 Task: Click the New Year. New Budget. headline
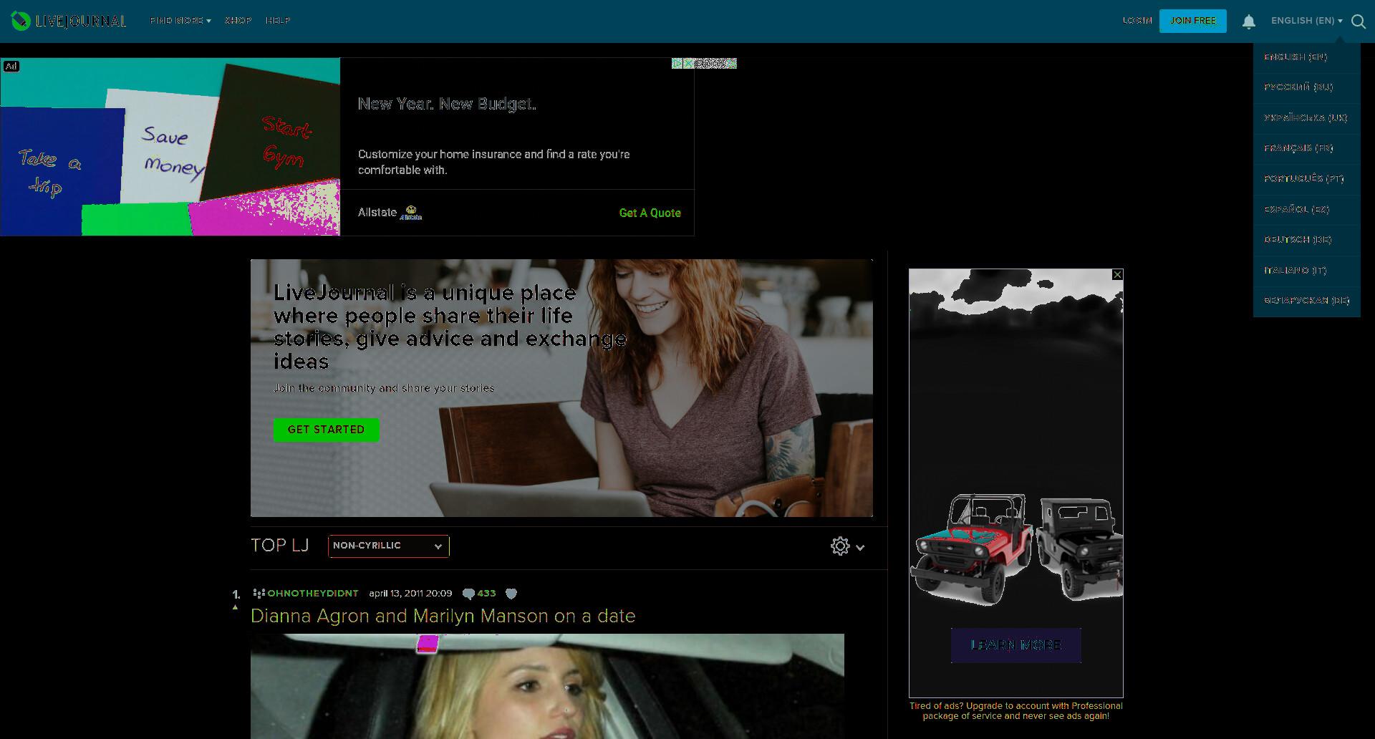tap(447, 104)
